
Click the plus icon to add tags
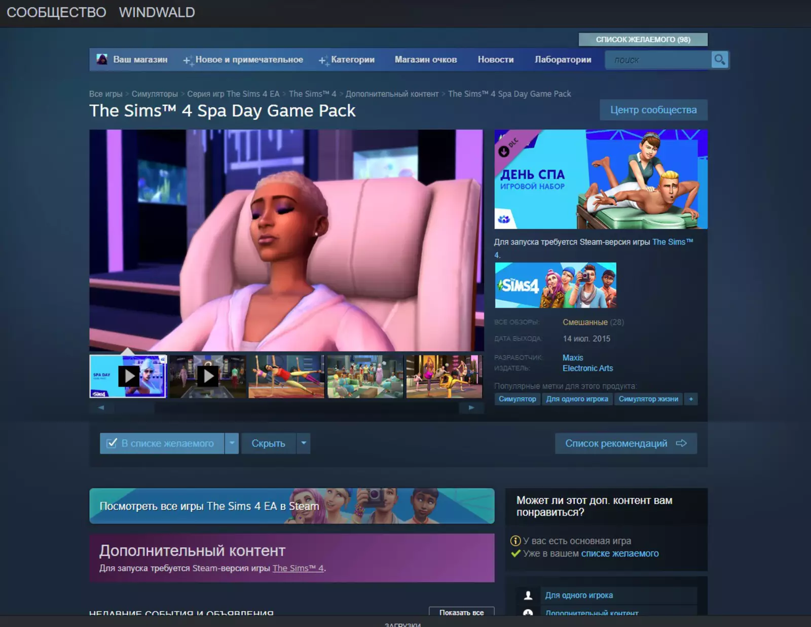coord(690,399)
